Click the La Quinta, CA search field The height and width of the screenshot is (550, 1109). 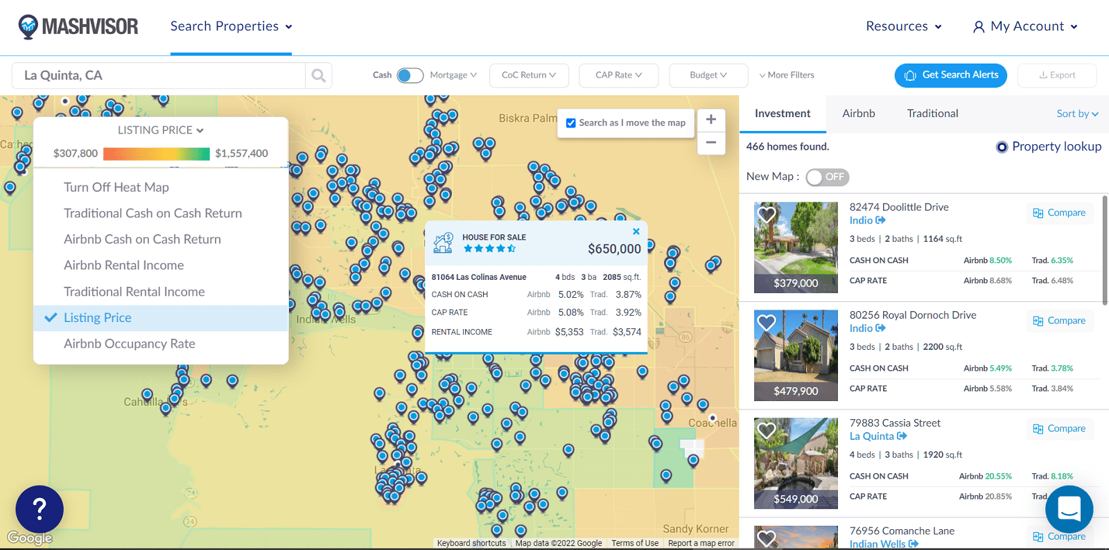[x=158, y=76]
